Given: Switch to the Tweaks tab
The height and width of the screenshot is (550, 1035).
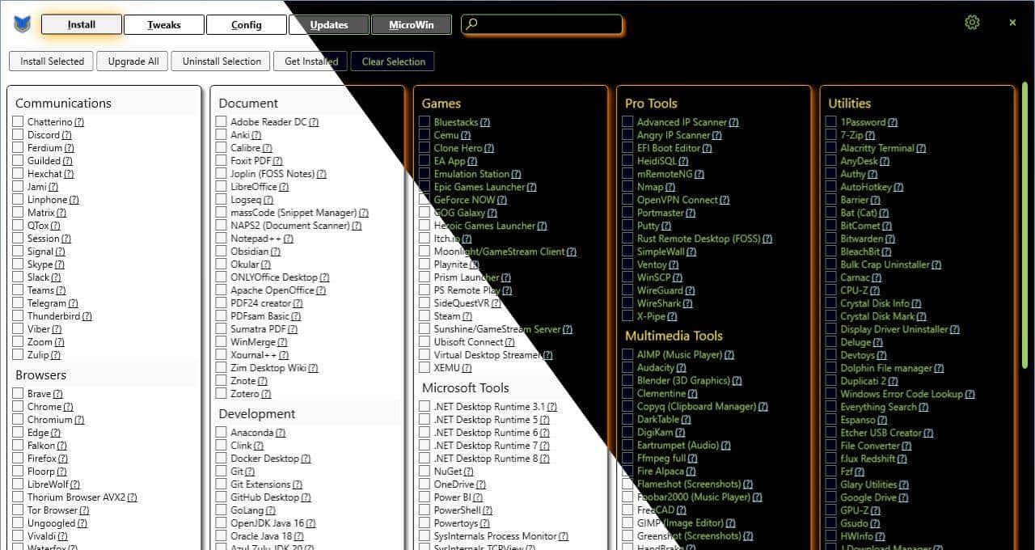Looking at the screenshot, I should 164,25.
